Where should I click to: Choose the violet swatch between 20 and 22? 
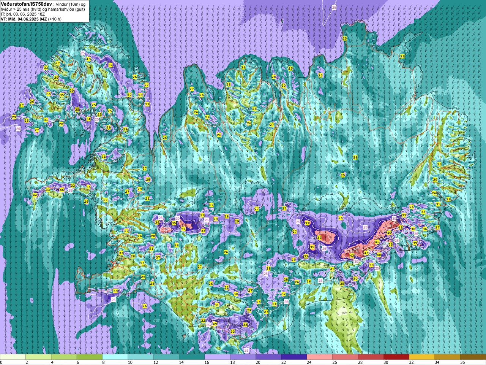(x=268, y=357)
